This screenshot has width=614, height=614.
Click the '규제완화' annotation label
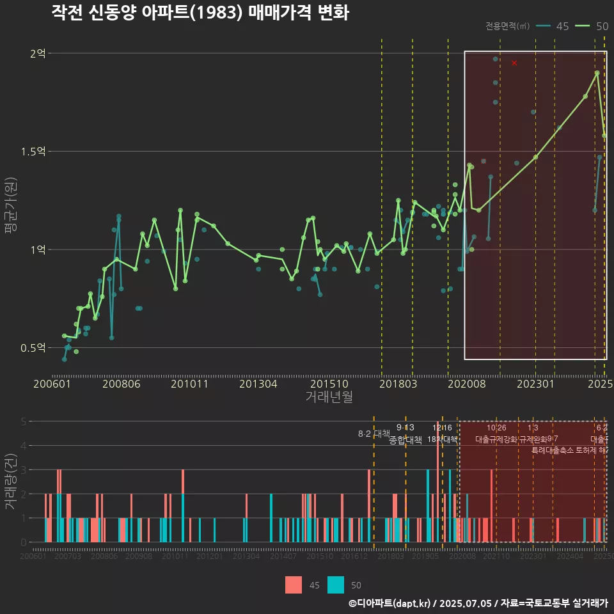coord(533,439)
